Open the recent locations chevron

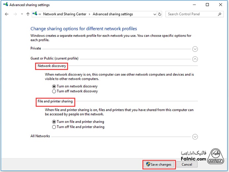pyautogui.click(x=22, y=14)
